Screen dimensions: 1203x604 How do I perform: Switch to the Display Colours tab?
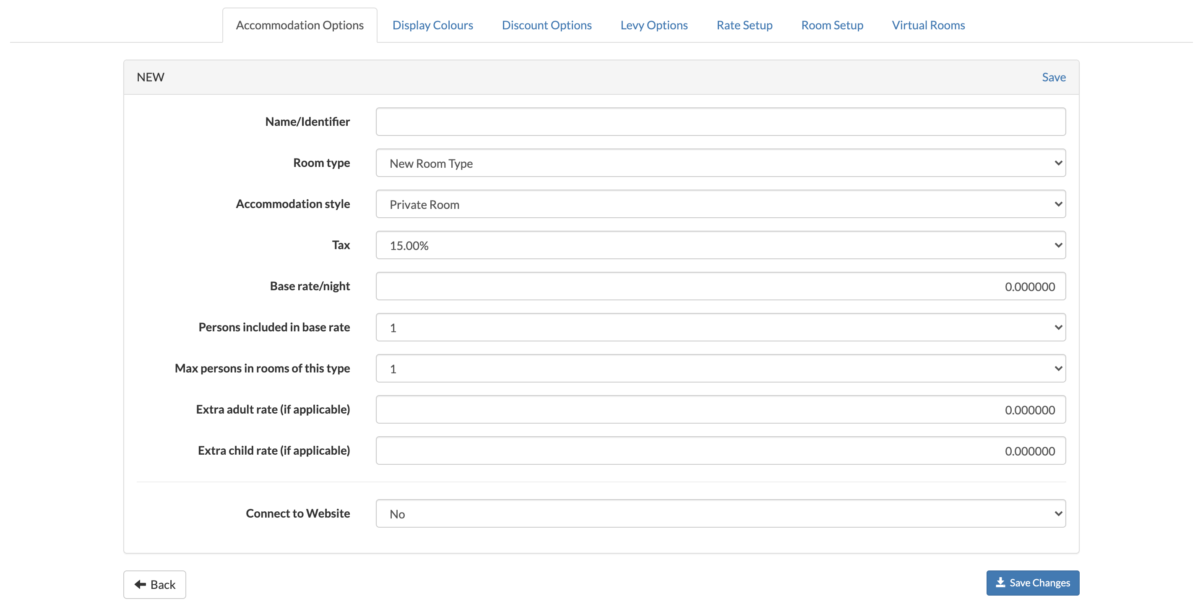coord(432,25)
